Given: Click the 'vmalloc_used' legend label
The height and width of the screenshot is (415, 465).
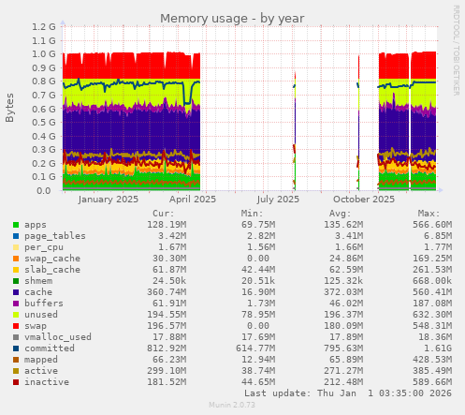Looking at the screenshot, I should (x=58, y=337).
